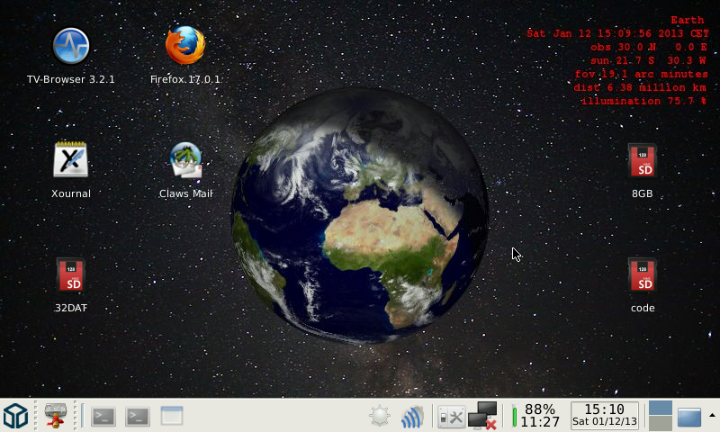Viewport: 720px width, 432px height.
Task: Switch to the second terminal task button
Action: point(137,416)
